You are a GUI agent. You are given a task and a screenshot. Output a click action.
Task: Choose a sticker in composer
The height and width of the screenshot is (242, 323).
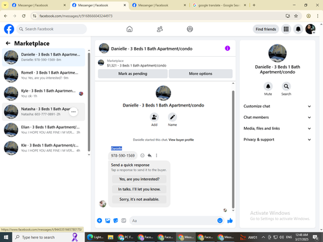click(116, 221)
